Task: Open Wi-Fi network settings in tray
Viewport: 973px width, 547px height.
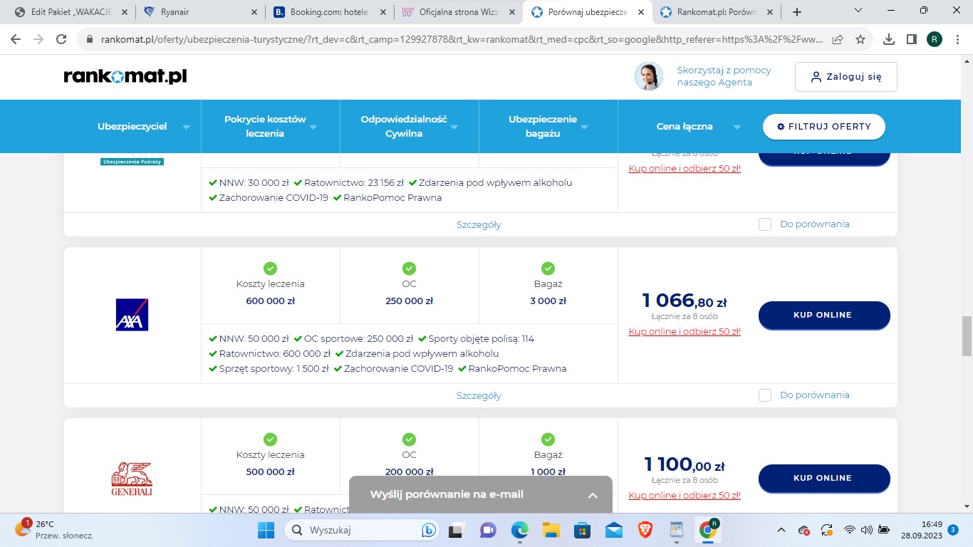Action: (x=849, y=530)
